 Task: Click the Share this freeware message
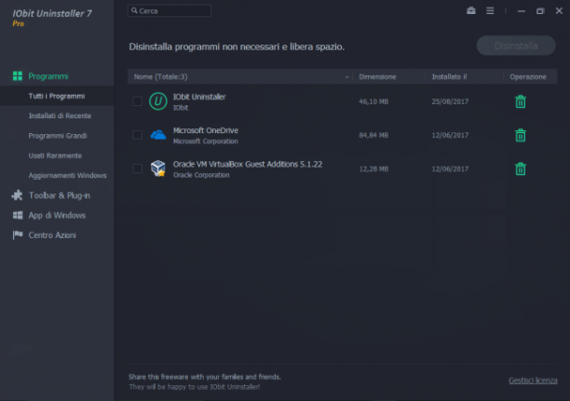pos(205,377)
